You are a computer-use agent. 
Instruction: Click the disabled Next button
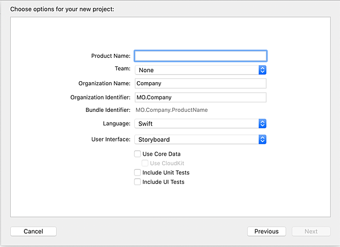pos(311,231)
